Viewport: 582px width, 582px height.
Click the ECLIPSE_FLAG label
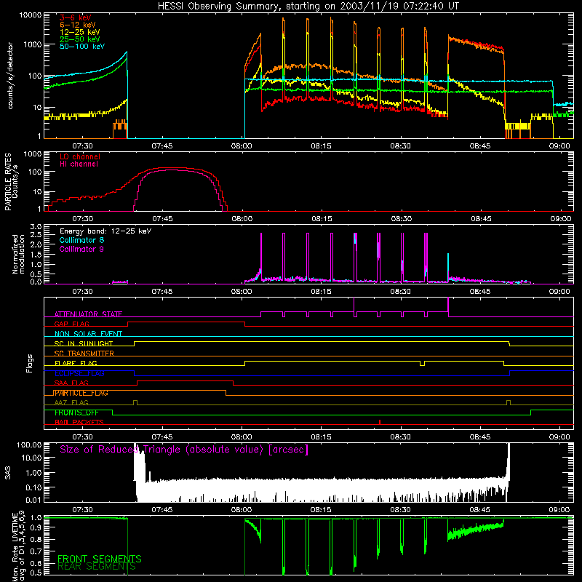click(x=79, y=373)
